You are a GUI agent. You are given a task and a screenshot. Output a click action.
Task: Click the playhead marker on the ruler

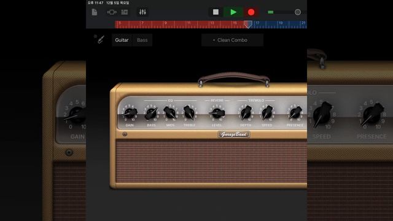click(248, 25)
